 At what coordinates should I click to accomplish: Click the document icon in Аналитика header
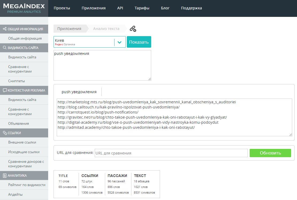[x=5, y=176]
